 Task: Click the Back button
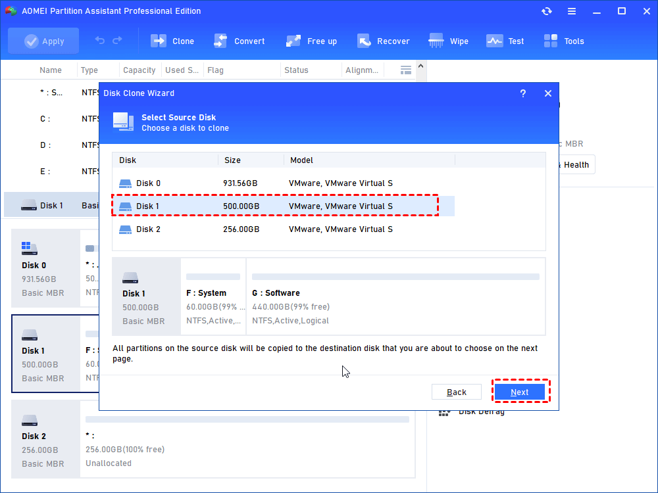(456, 392)
